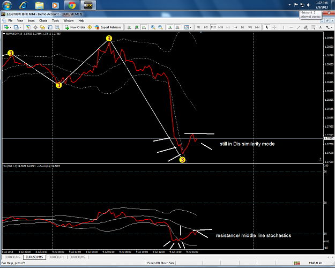Open the File menu
Viewport: 335px width, 268px height.
(10, 21)
